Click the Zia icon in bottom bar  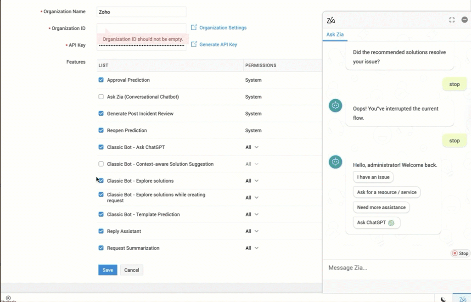[462, 299]
